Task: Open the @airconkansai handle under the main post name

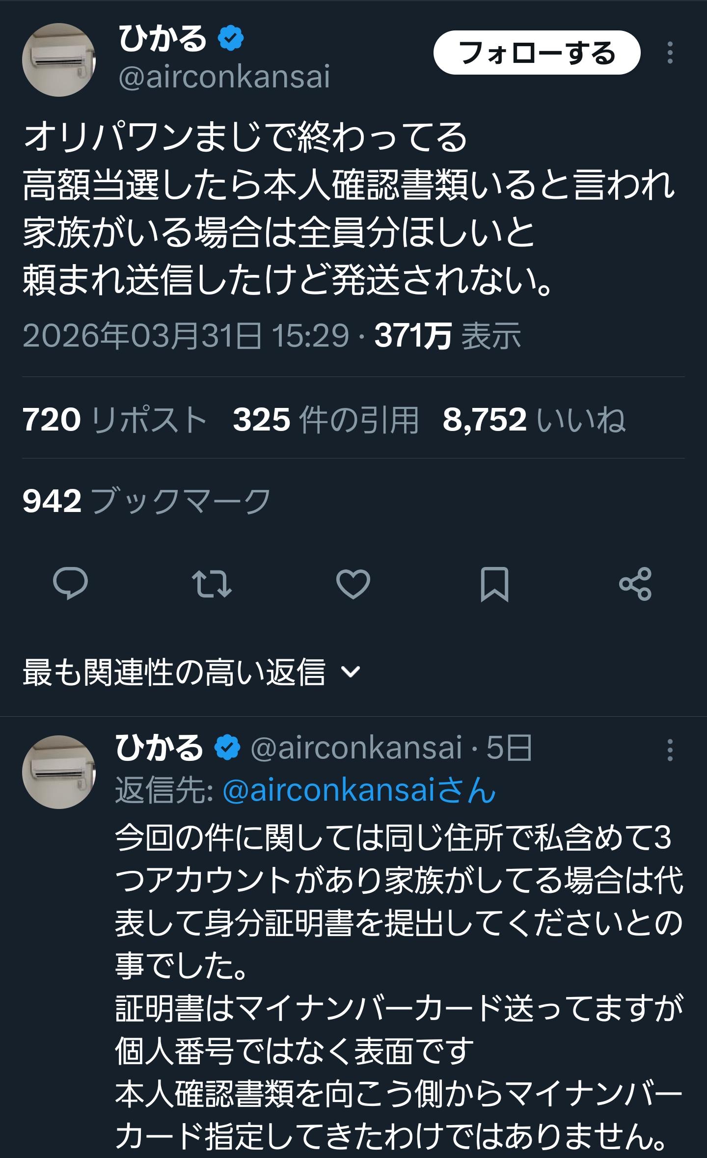Action: [224, 77]
